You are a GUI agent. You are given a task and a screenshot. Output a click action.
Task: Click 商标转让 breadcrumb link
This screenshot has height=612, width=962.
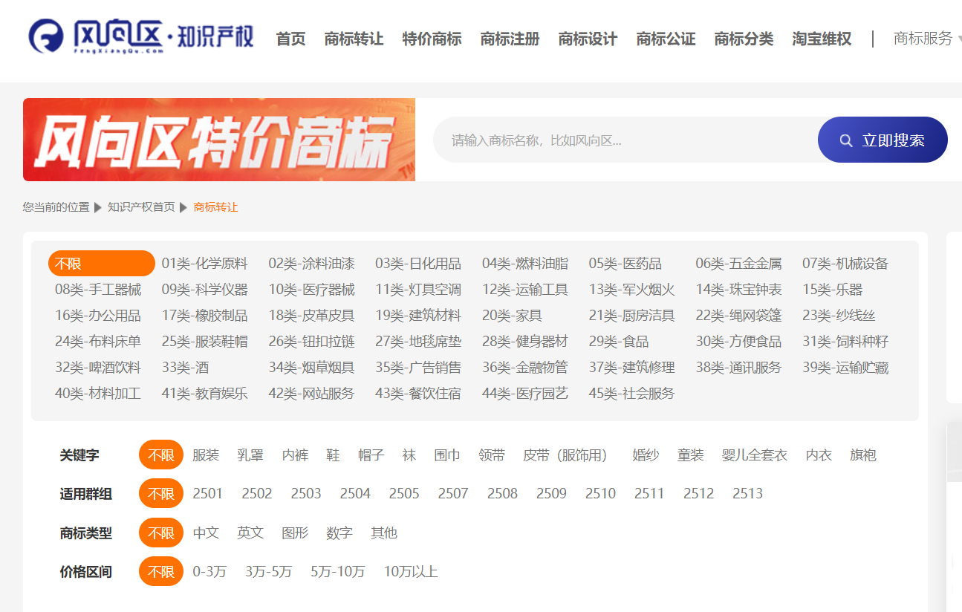215,207
